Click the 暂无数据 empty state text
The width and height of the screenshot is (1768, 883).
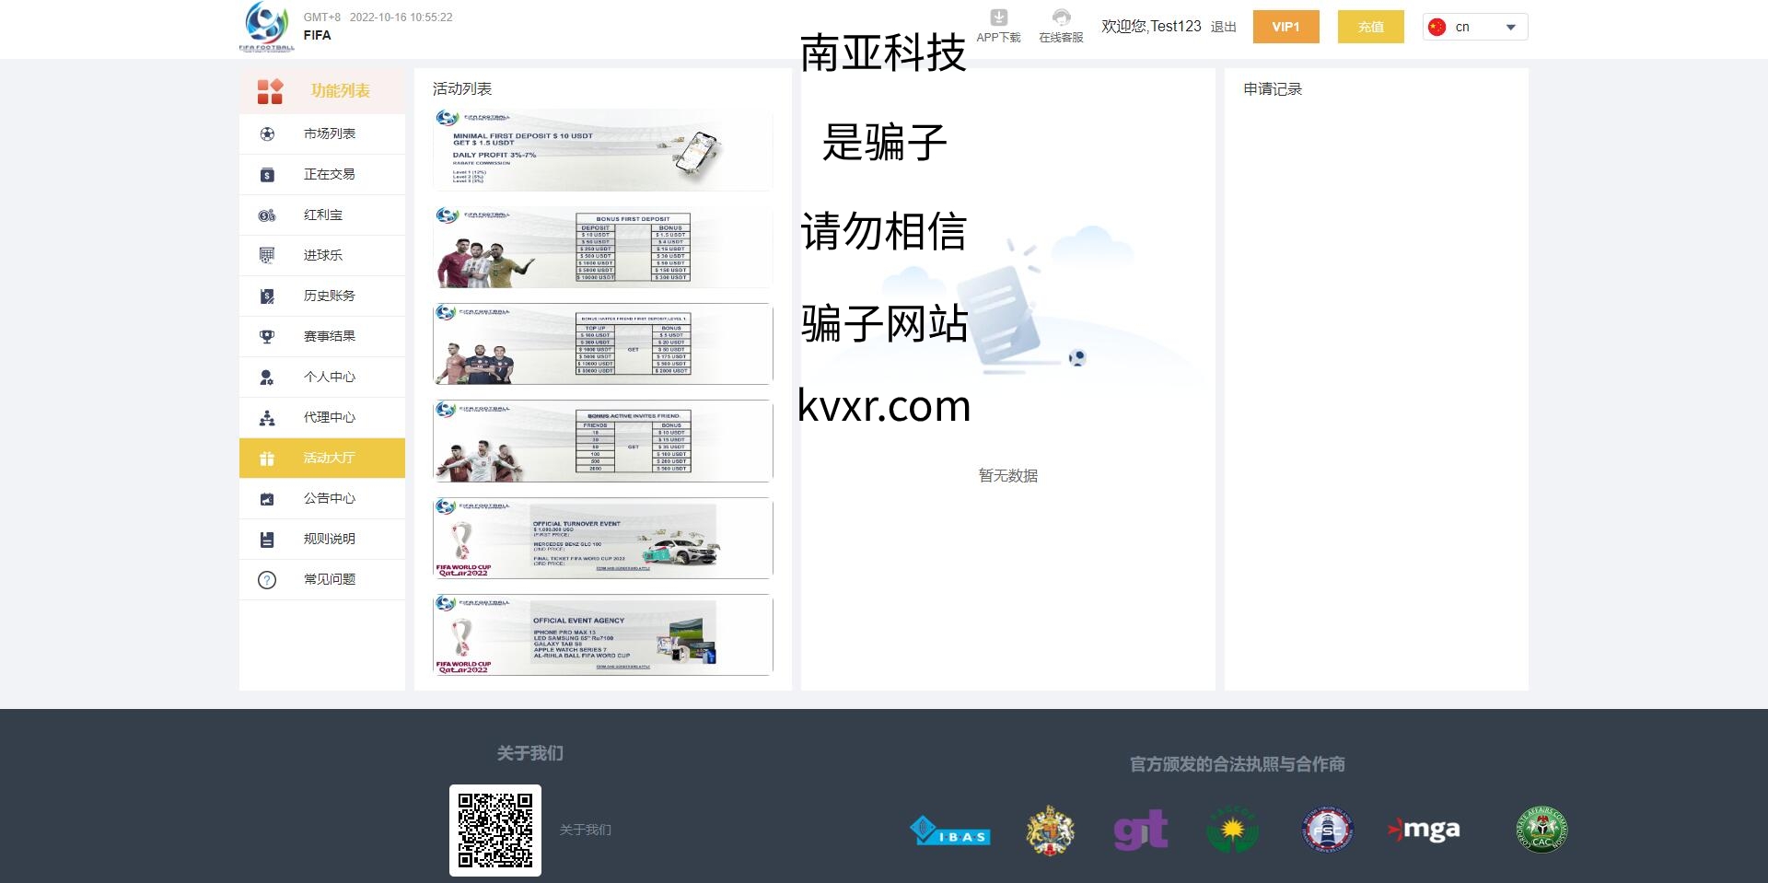(1008, 476)
